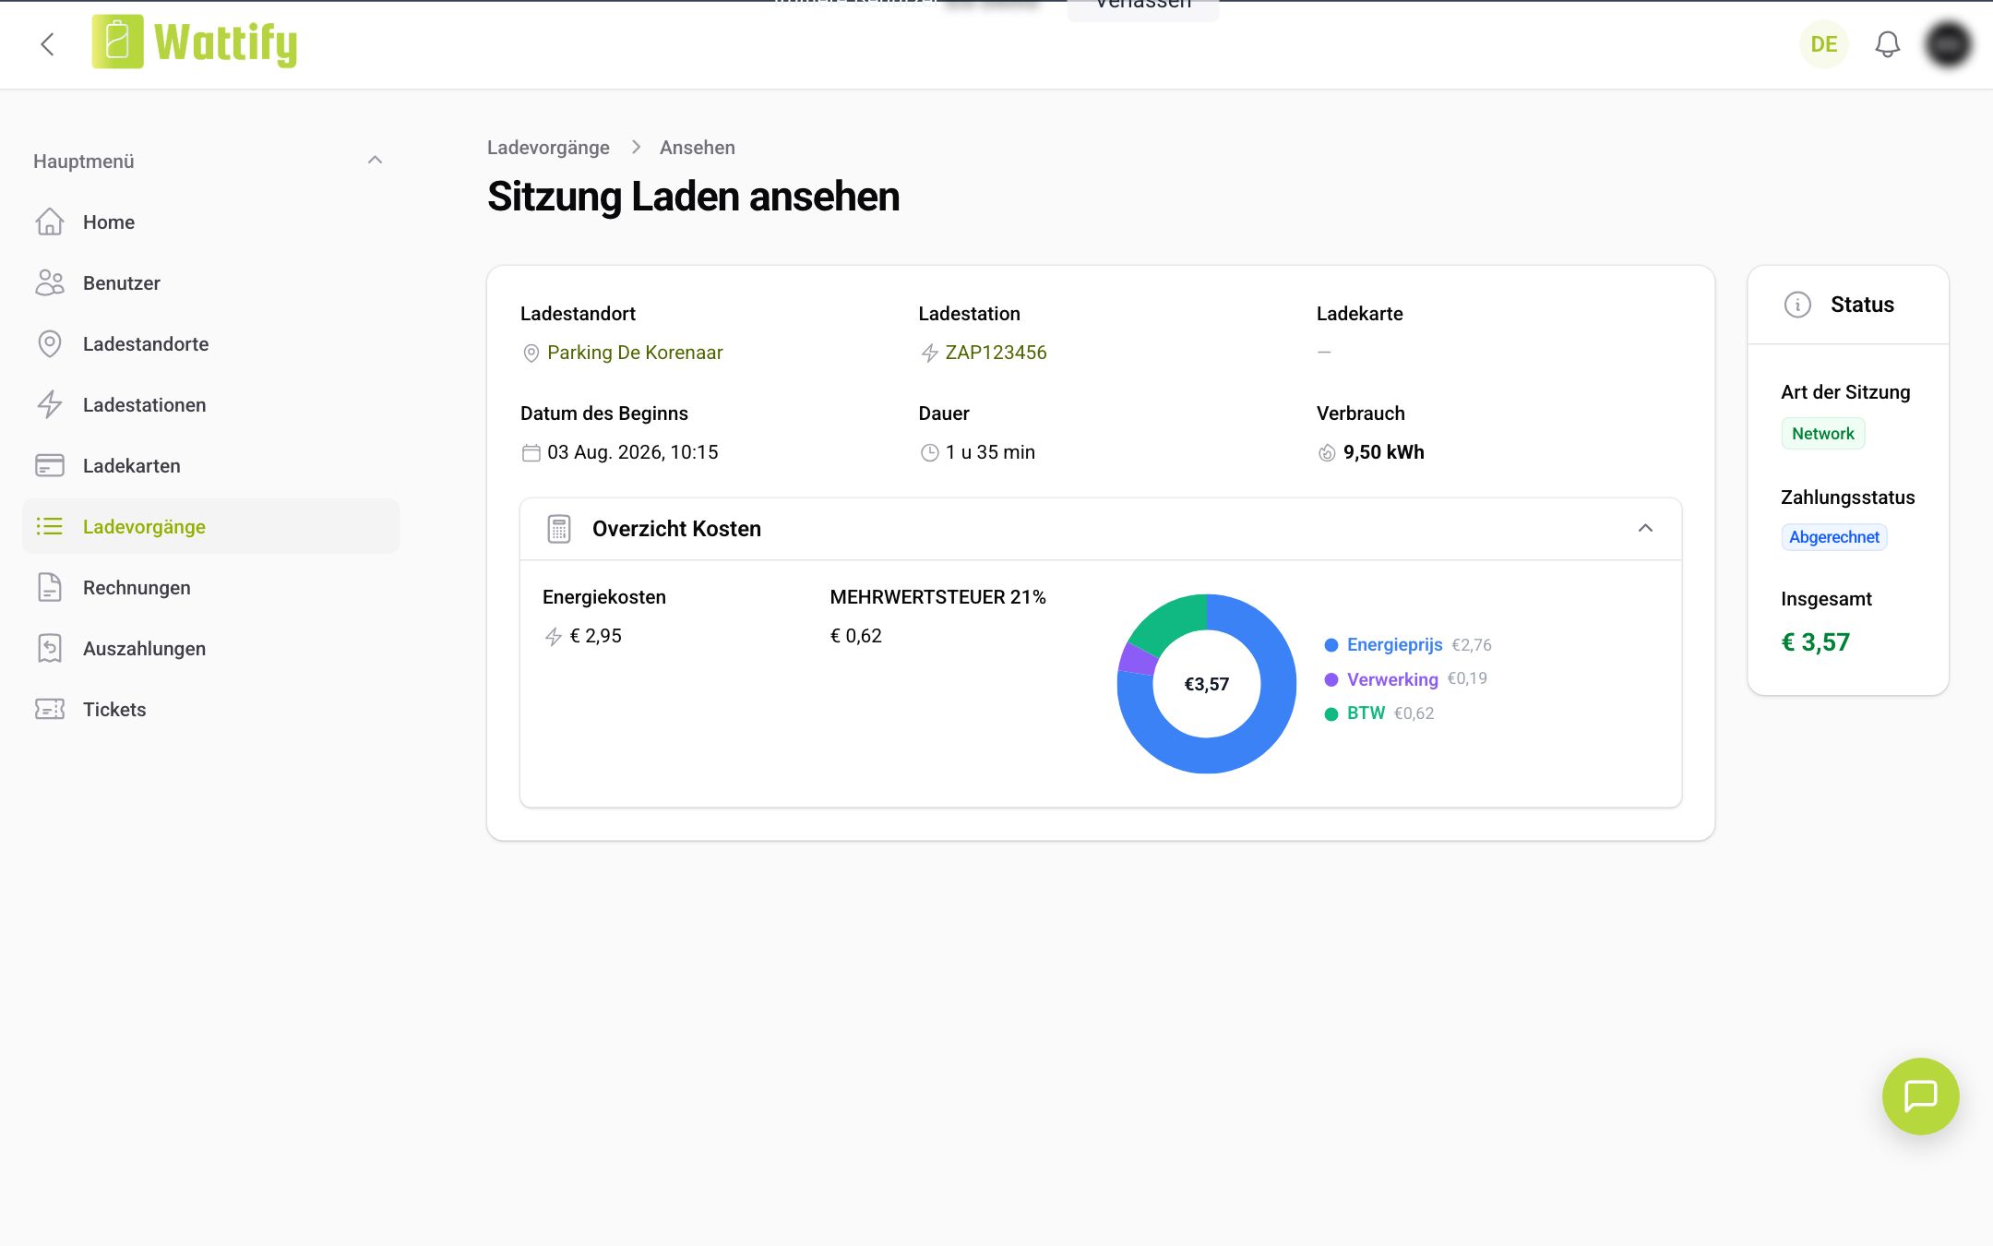1993x1246 pixels.
Task: Switch language with the DE badge
Action: 1823,44
